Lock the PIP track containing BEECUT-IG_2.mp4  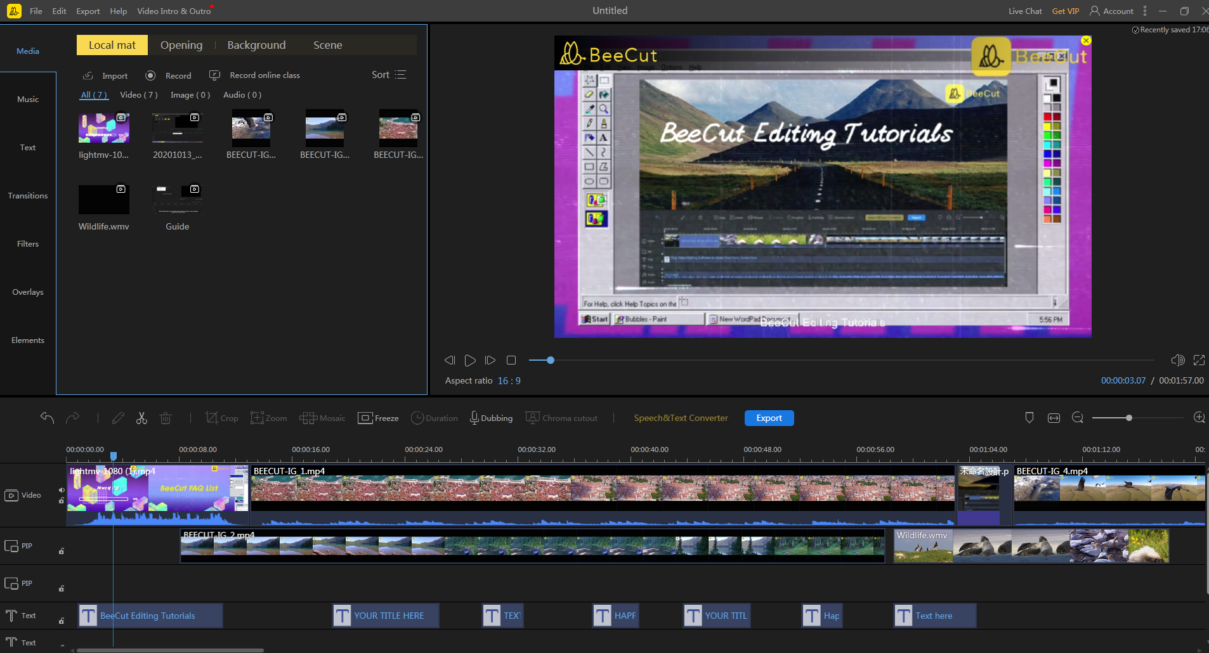(62, 551)
